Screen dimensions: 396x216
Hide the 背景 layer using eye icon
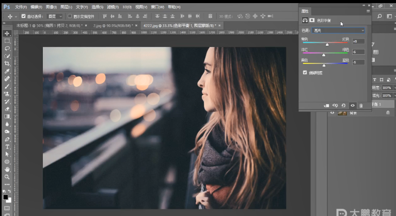point(332,113)
